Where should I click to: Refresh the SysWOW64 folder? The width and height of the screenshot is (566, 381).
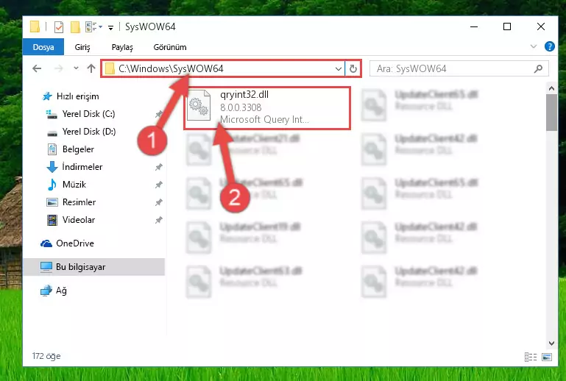(x=353, y=68)
